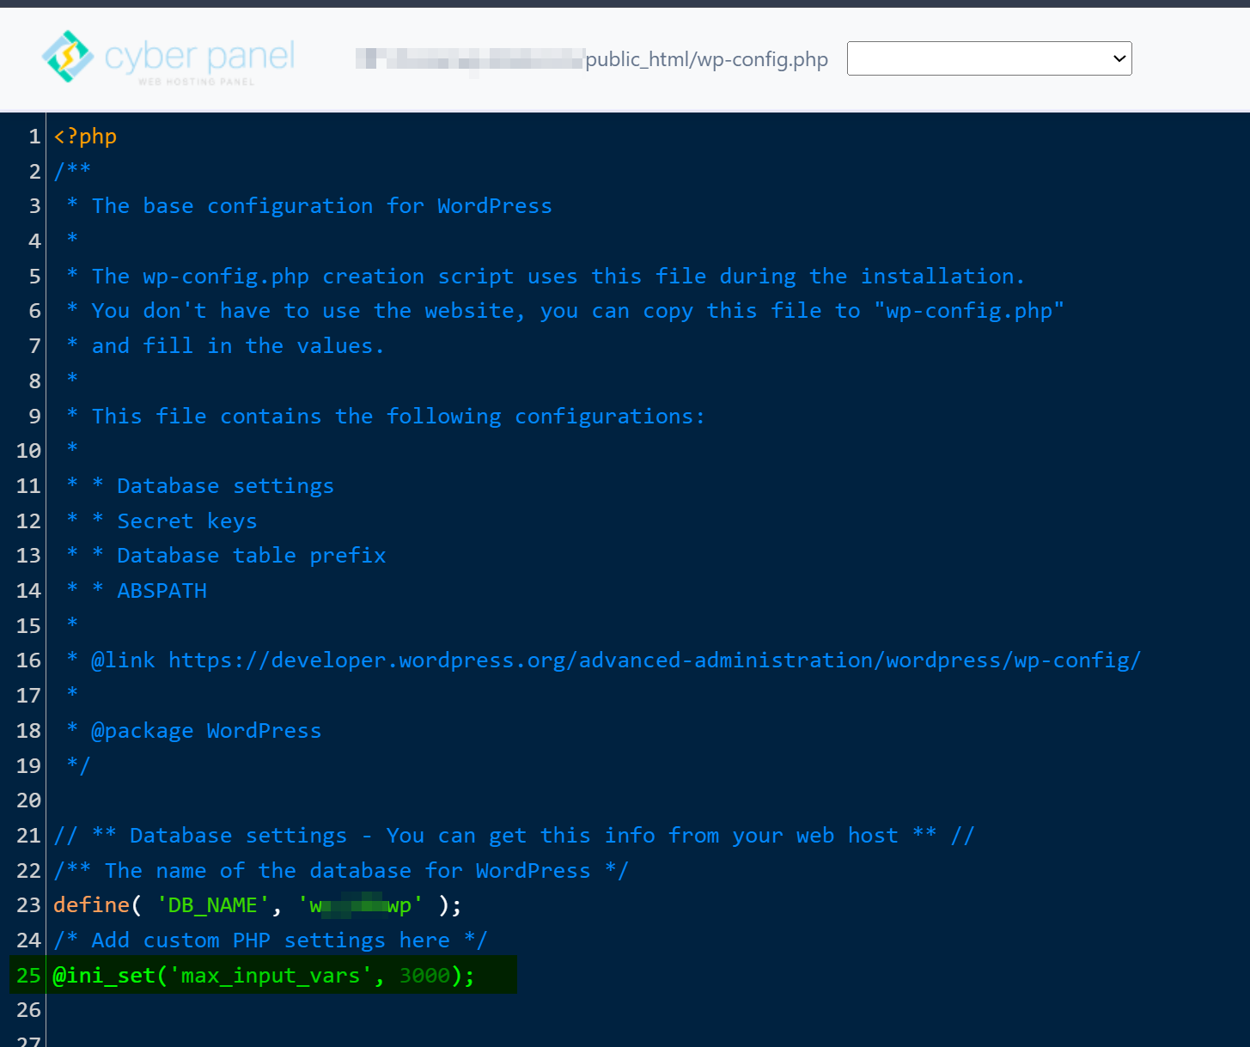Click the 'max_input_vars' string
1250x1047 pixels.
tap(271, 976)
